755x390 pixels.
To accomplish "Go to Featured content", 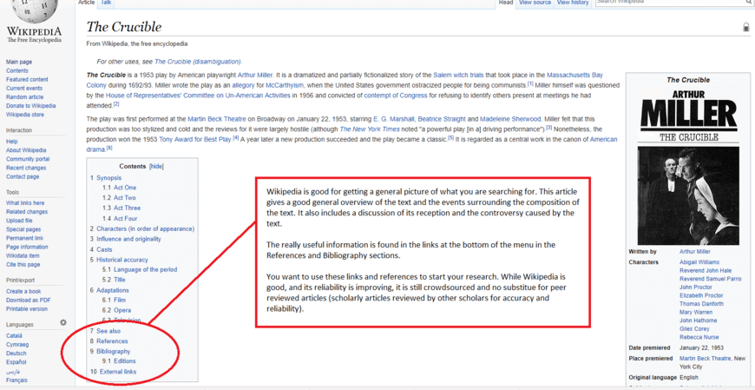I will click(27, 80).
